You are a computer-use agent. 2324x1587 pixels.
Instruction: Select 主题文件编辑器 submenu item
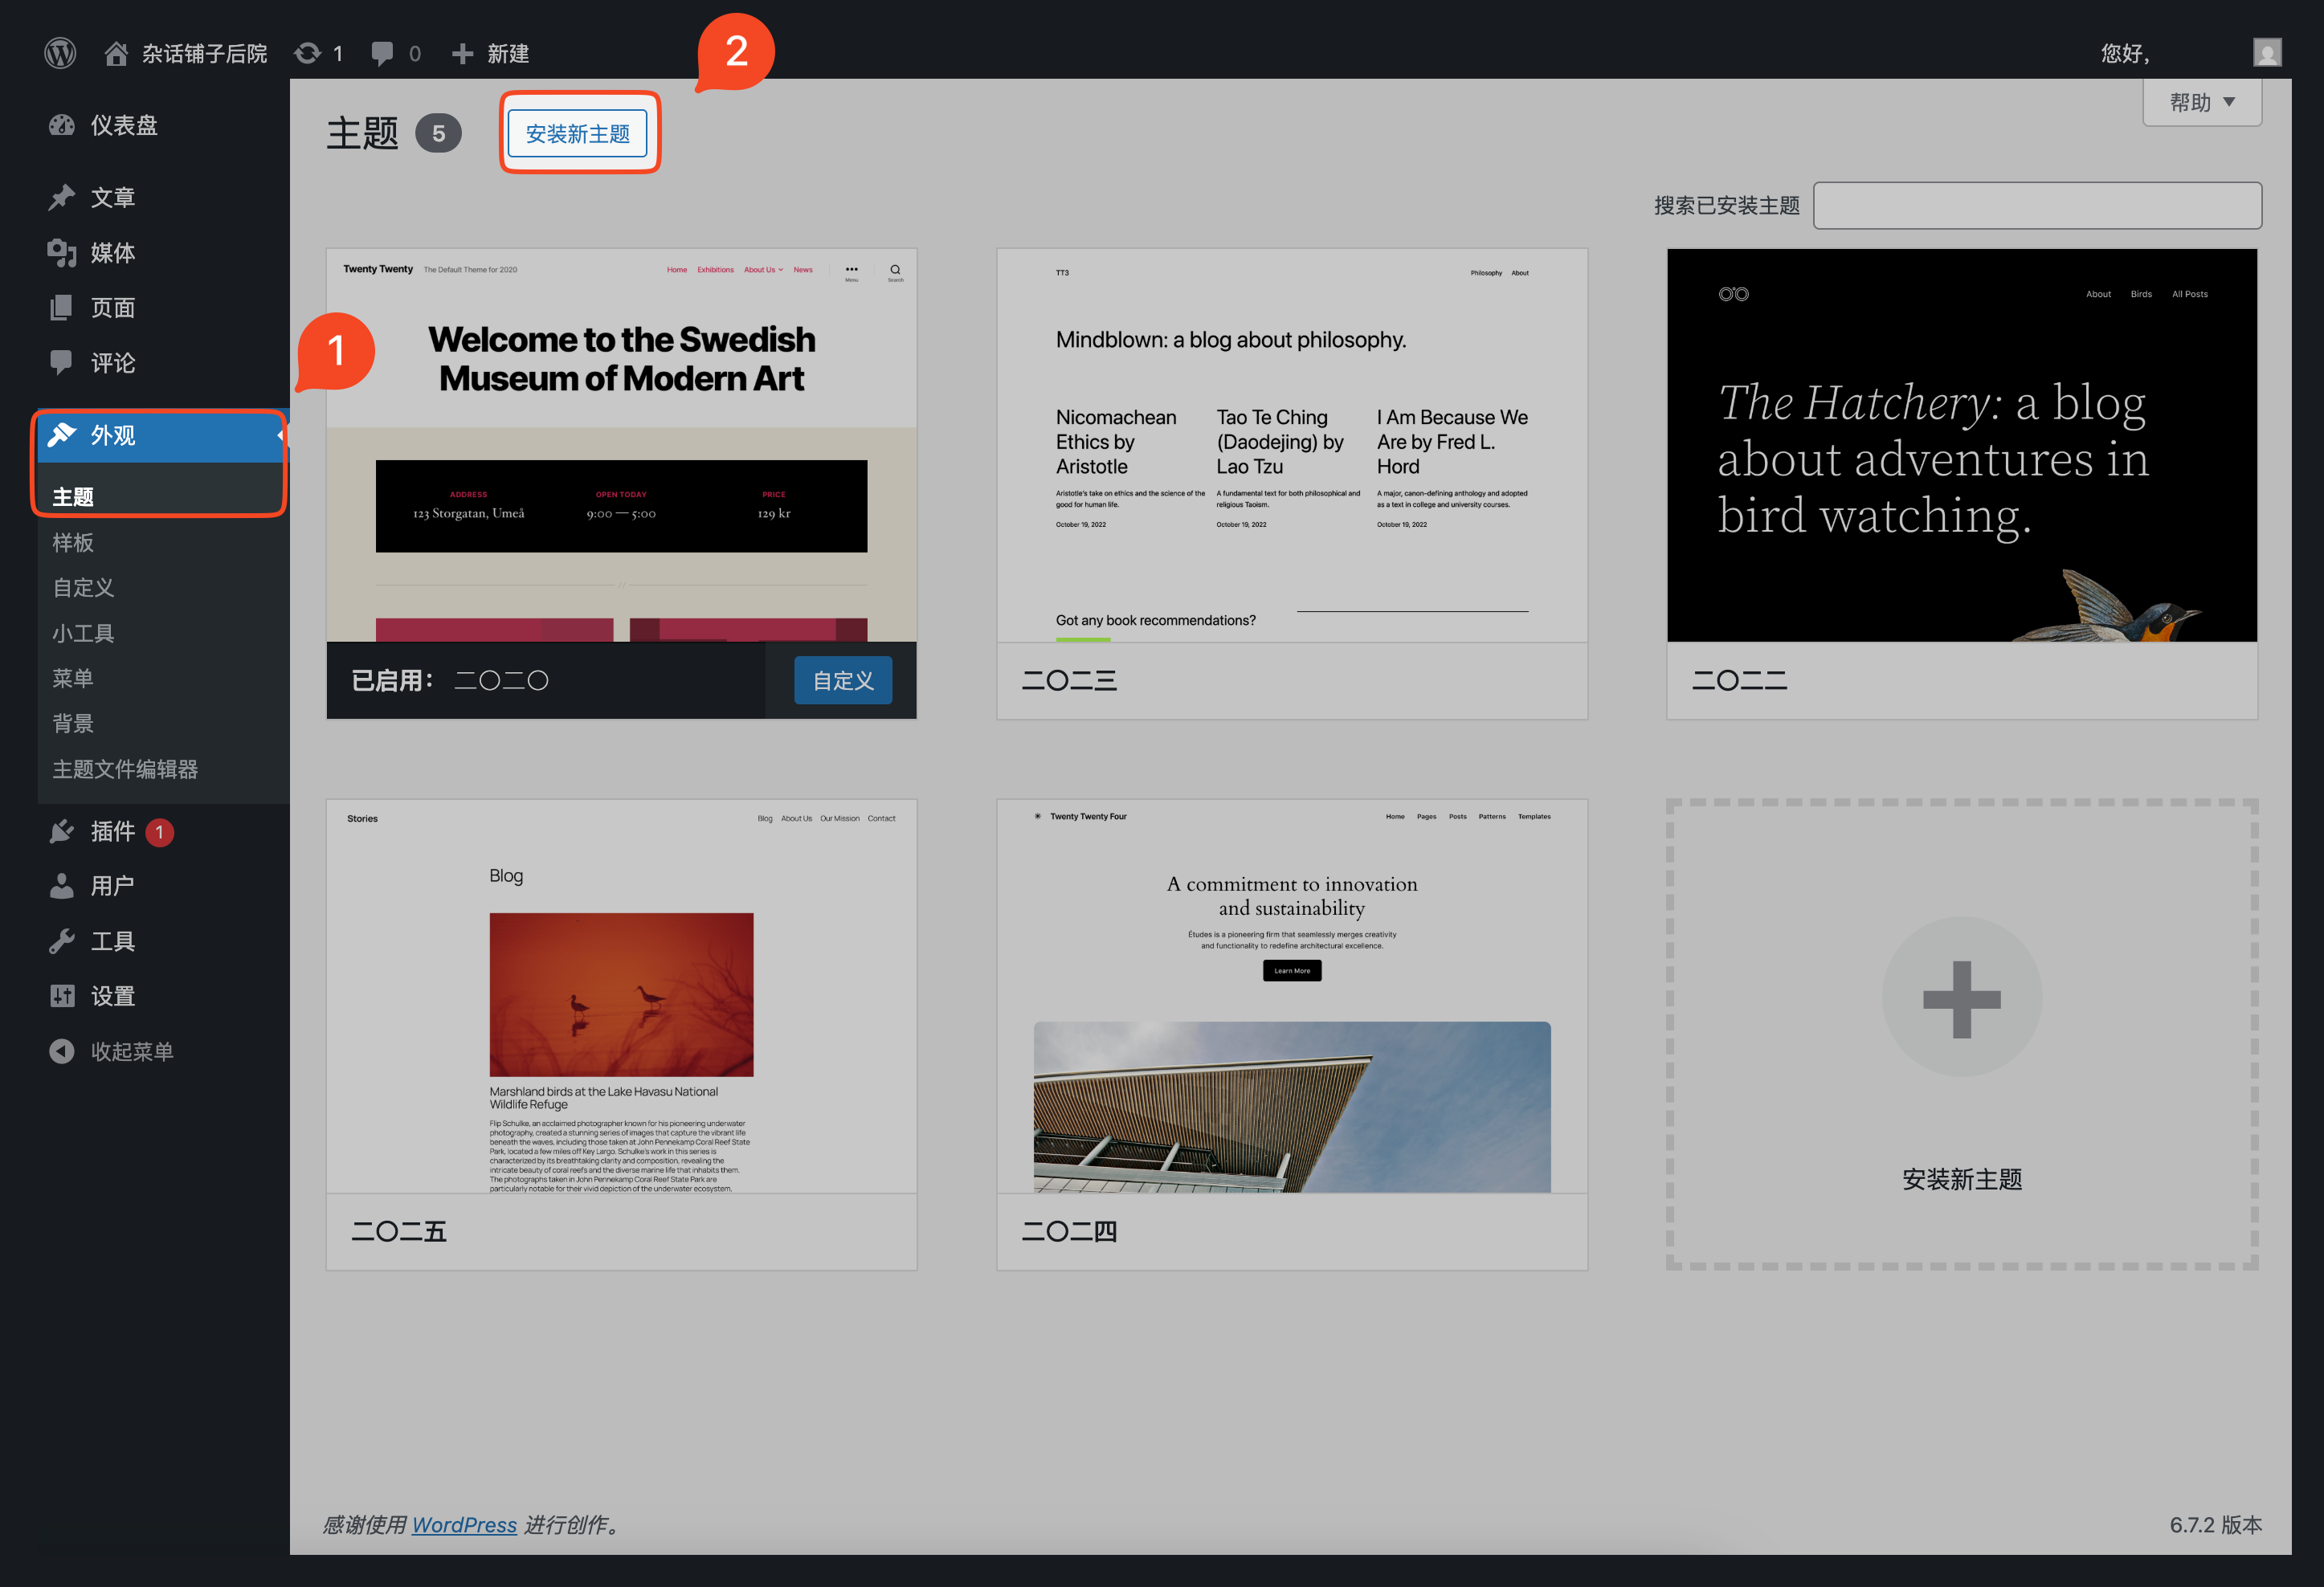click(125, 769)
